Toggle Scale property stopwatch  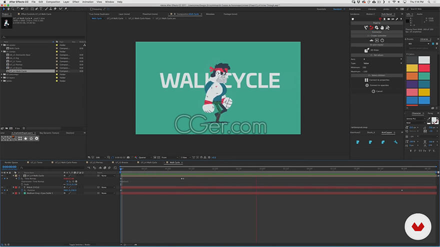coord(22,184)
